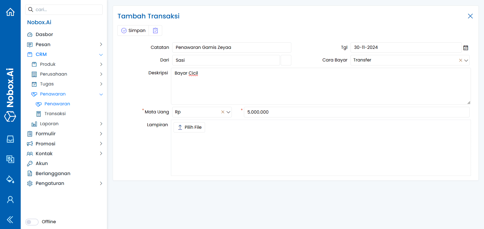Click the search magnifier icon
484x229 pixels.
point(31,9)
